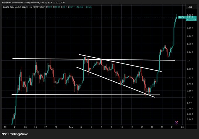
Task: Click the 2.82 T price axis label
Action: click(x=190, y=36)
